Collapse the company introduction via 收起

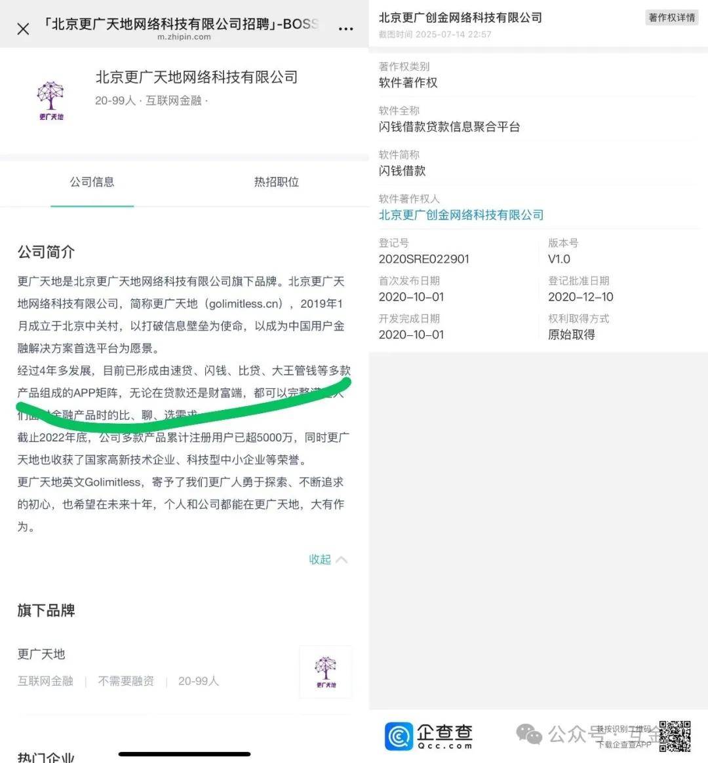(x=319, y=559)
